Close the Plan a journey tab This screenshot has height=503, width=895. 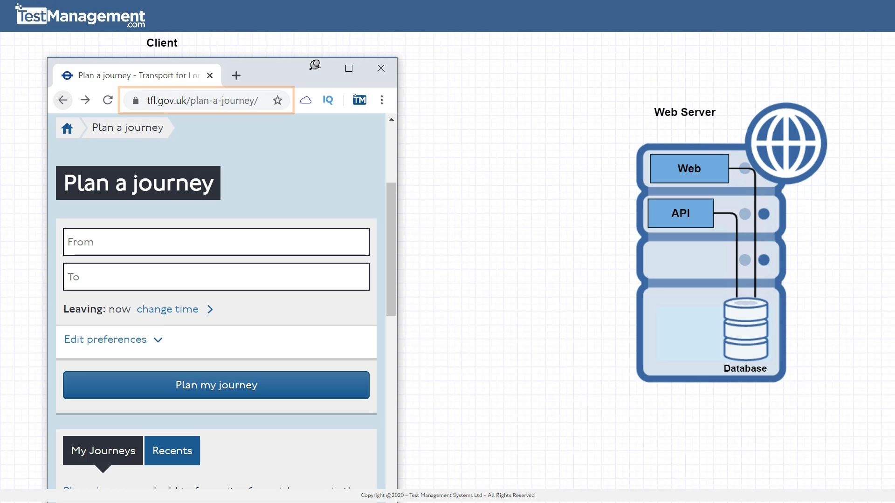coord(210,75)
